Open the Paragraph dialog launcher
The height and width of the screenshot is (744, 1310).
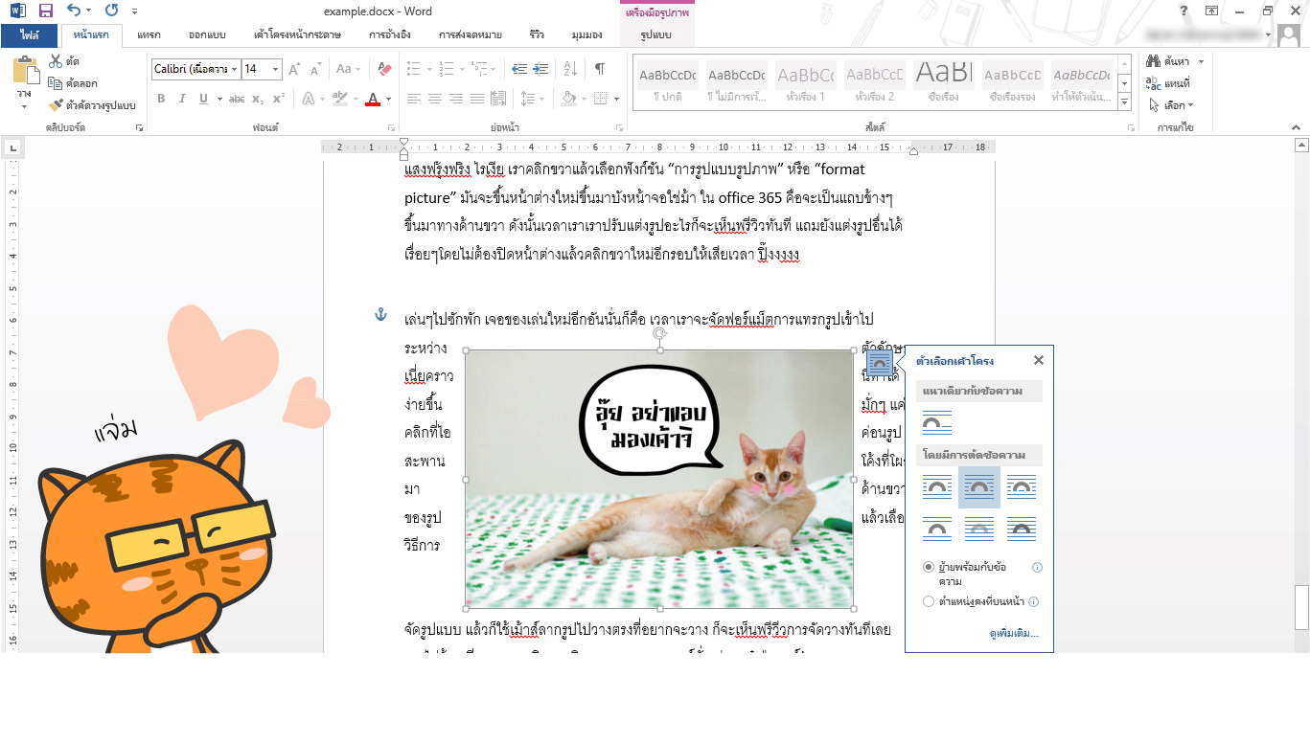tap(619, 127)
